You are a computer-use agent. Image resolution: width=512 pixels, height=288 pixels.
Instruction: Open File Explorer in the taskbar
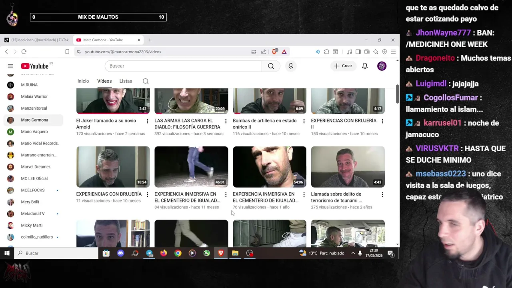coord(235,253)
